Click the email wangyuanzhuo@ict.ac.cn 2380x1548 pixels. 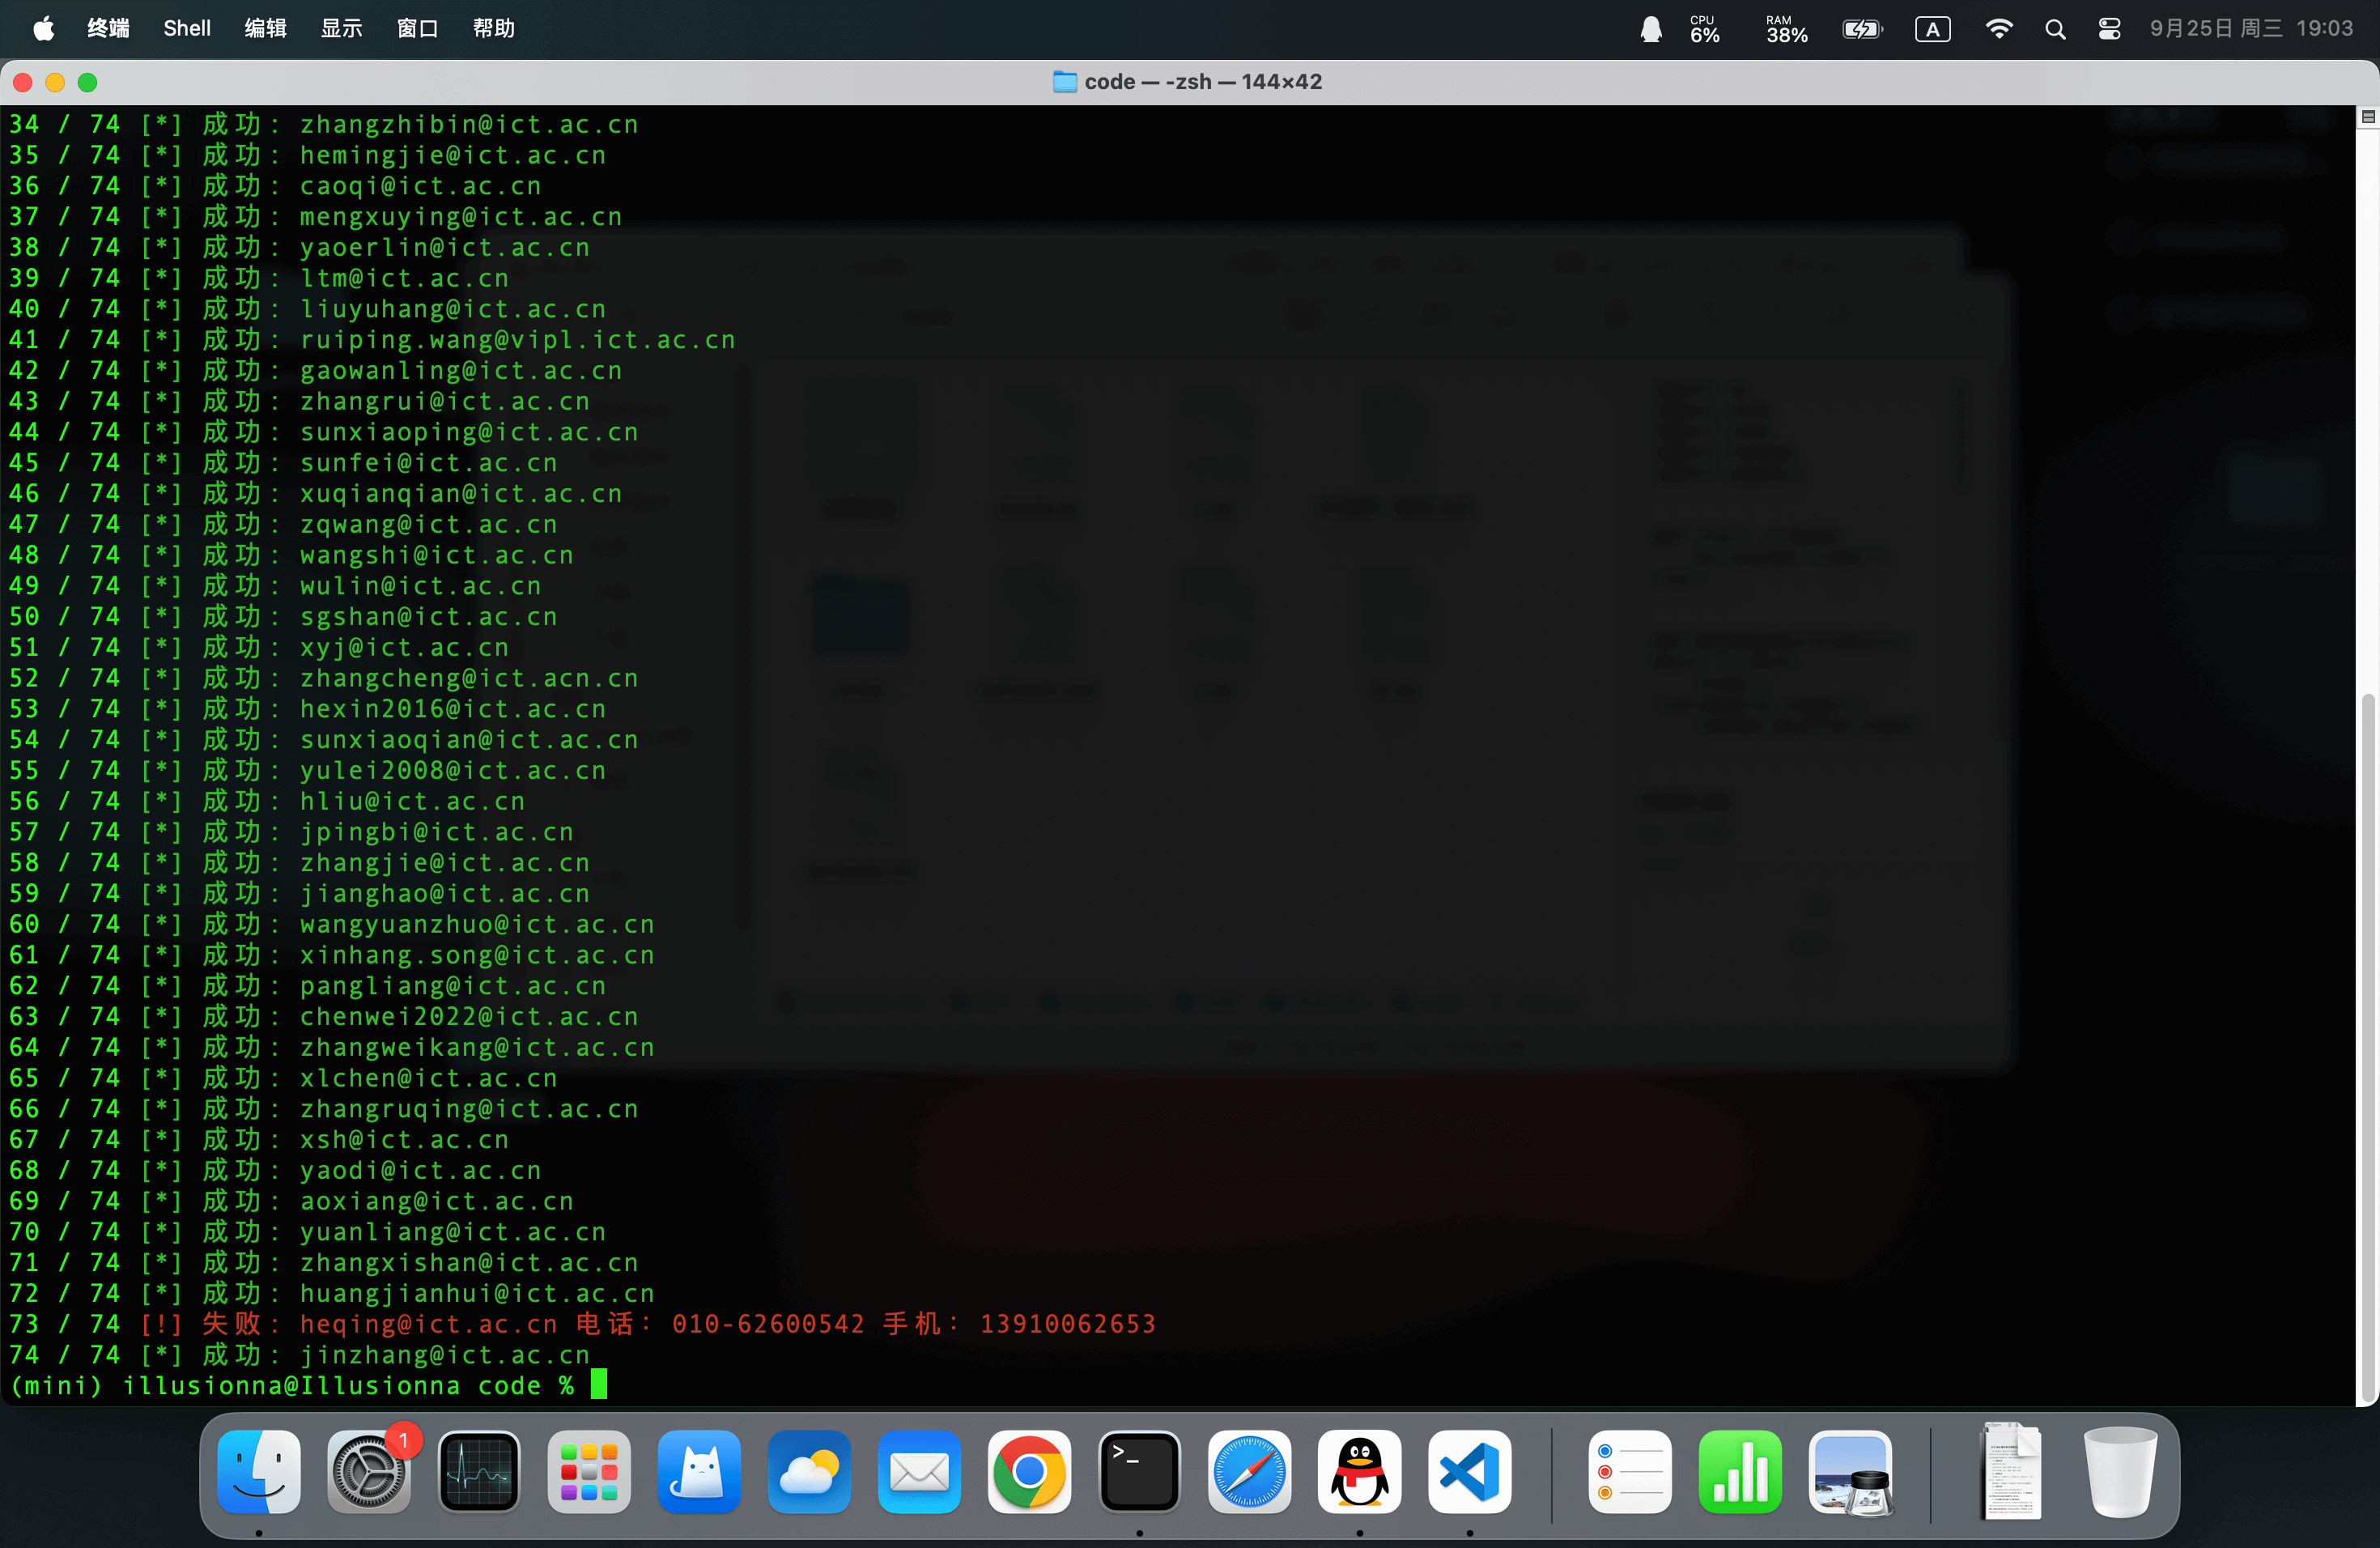[477, 924]
